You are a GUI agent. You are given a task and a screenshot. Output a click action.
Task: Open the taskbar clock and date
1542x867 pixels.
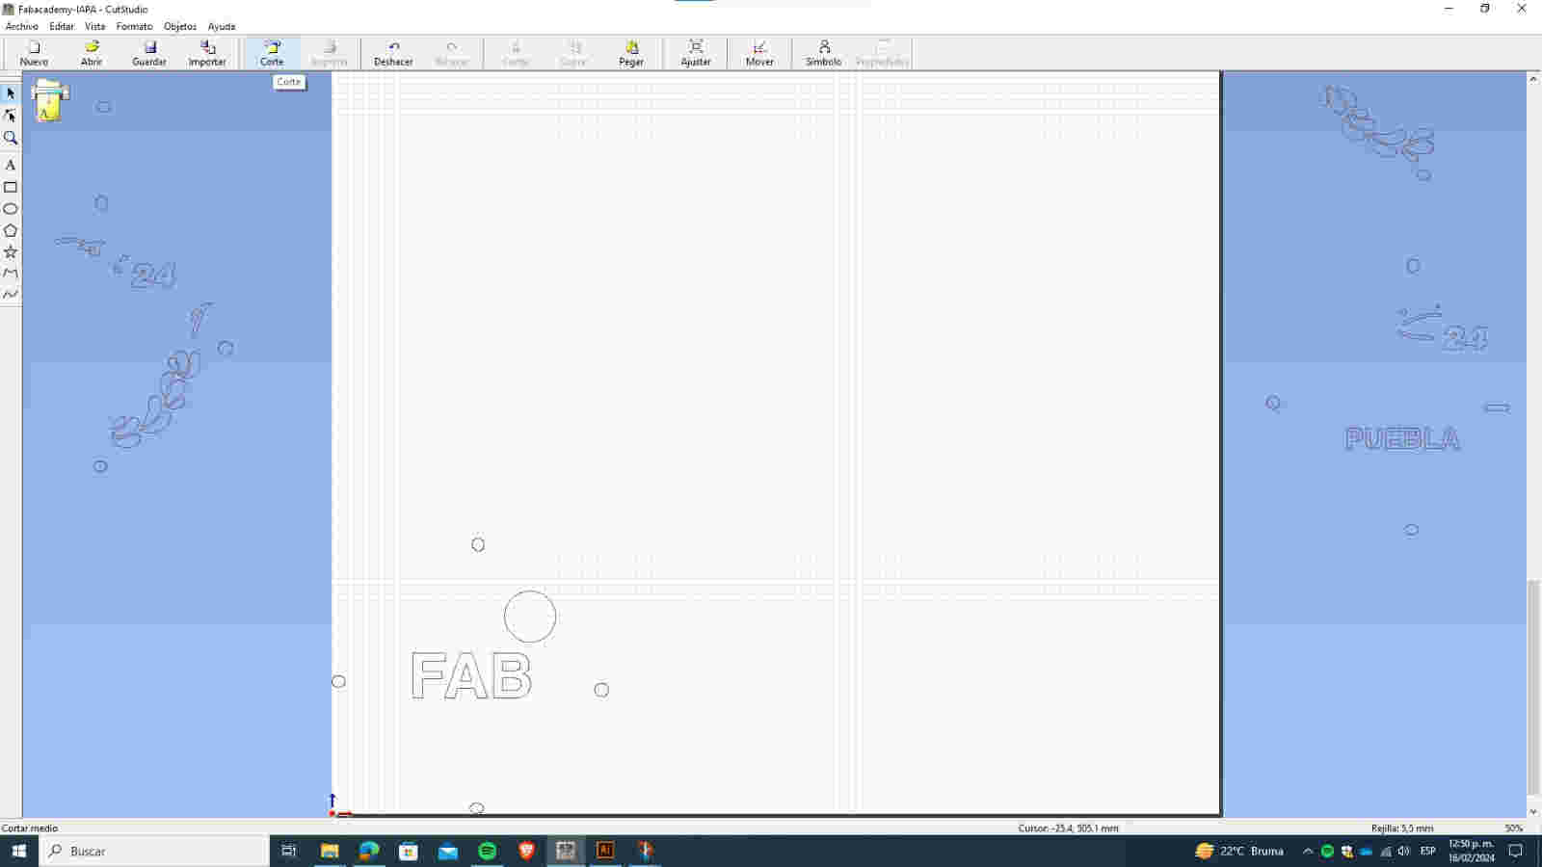coord(1471,851)
